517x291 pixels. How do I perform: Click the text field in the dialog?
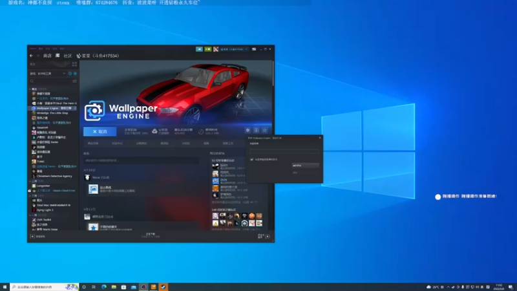tap(284, 151)
